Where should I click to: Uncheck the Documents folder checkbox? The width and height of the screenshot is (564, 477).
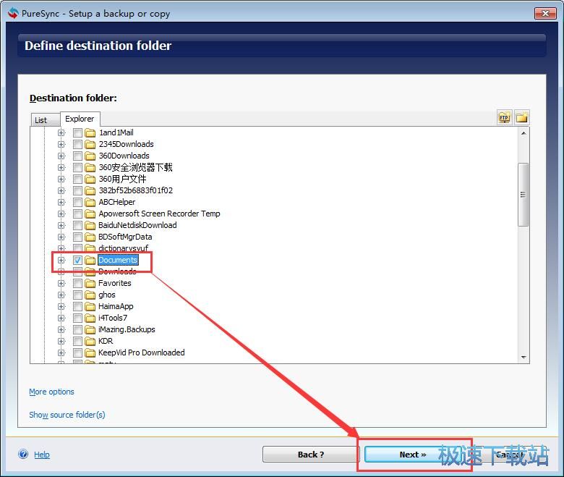pos(77,260)
